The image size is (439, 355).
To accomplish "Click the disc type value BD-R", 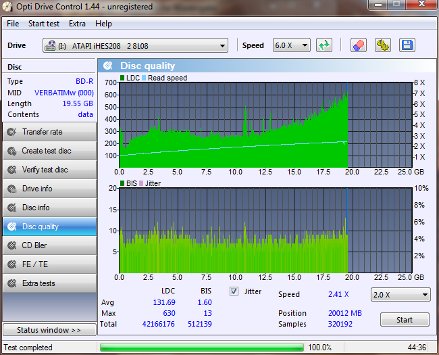I will [x=84, y=81].
